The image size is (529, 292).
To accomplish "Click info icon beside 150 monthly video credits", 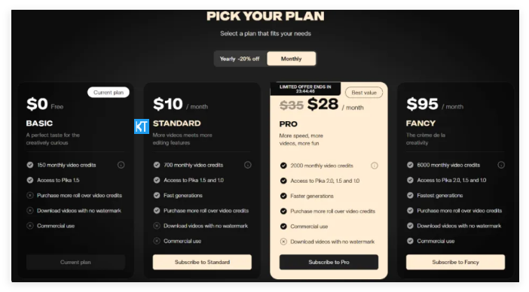I will pos(121,165).
